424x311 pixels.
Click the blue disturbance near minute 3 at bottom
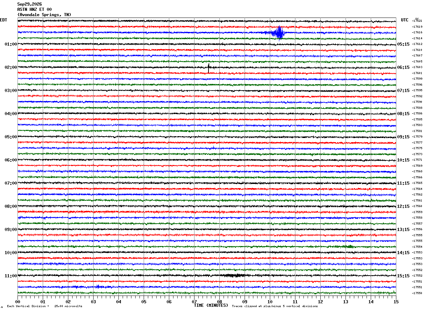pyautogui.click(x=99, y=287)
